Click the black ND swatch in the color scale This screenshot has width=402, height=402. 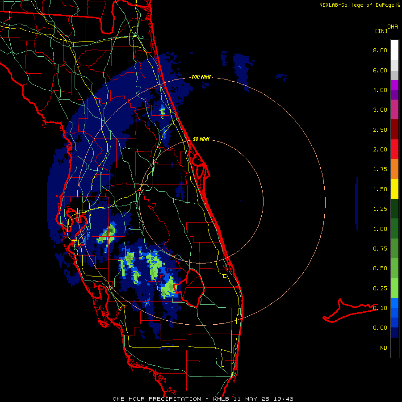394,348
